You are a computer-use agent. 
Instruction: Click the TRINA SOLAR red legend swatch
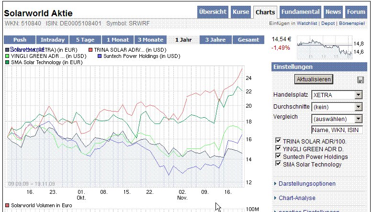pyautogui.click(x=90, y=50)
